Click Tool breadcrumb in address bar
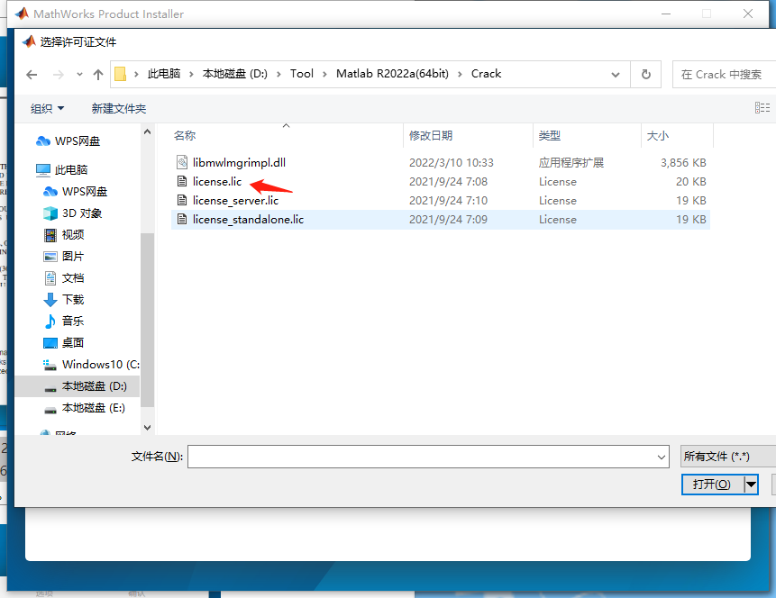This screenshot has height=598, width=776. point(301,74)
